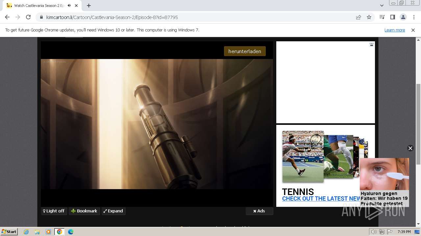Screen dimensions: 421x236
Task: Close the floating Hyaluron ad
Action: [x=410, y=148]
